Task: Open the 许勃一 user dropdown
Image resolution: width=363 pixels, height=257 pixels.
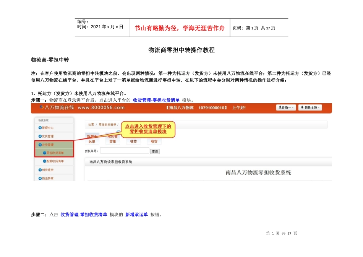Action: [x=286, y=107]
